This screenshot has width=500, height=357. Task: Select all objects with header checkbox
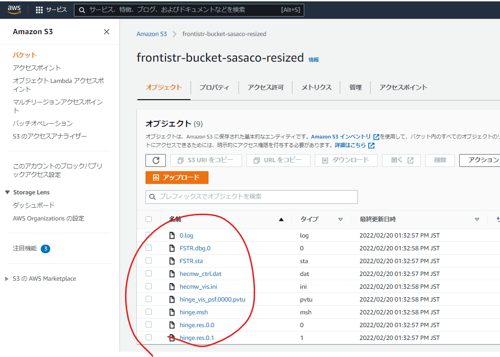(x=149, y=219)
